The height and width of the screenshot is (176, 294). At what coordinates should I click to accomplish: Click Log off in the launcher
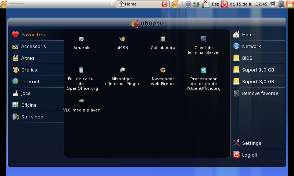point(259,155)
